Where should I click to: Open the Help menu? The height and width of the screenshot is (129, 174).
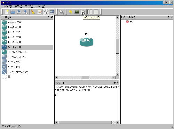(40, 6)
